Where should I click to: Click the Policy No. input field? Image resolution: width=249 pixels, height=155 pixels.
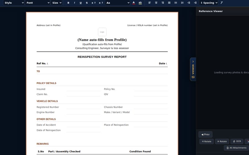pyautogui.click(x=151, y=89)
